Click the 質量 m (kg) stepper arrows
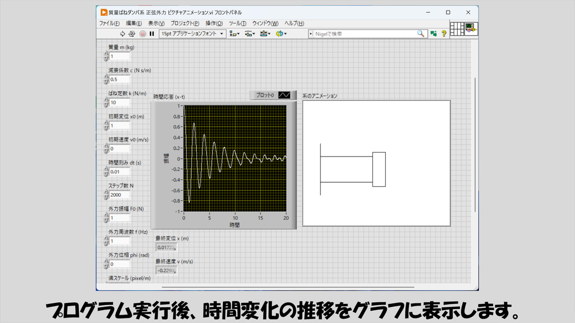 (x=106, y=57)
